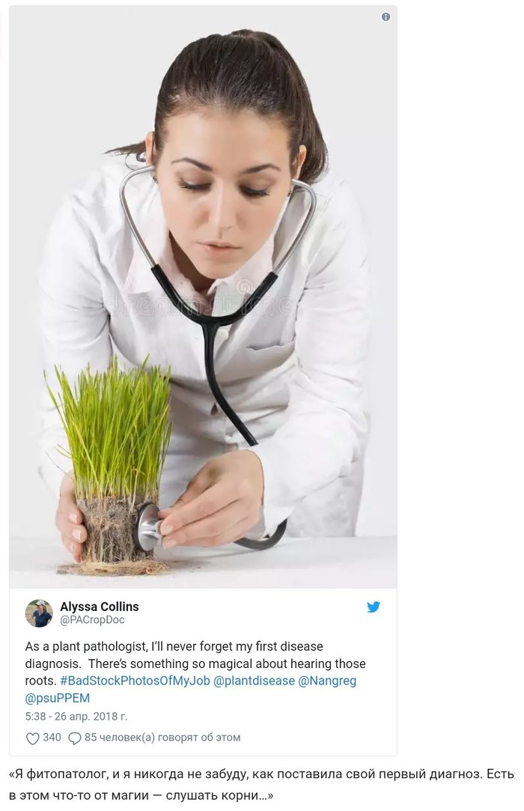
Task: Visit the @Nangreg mention
Action: click(327, 681)
